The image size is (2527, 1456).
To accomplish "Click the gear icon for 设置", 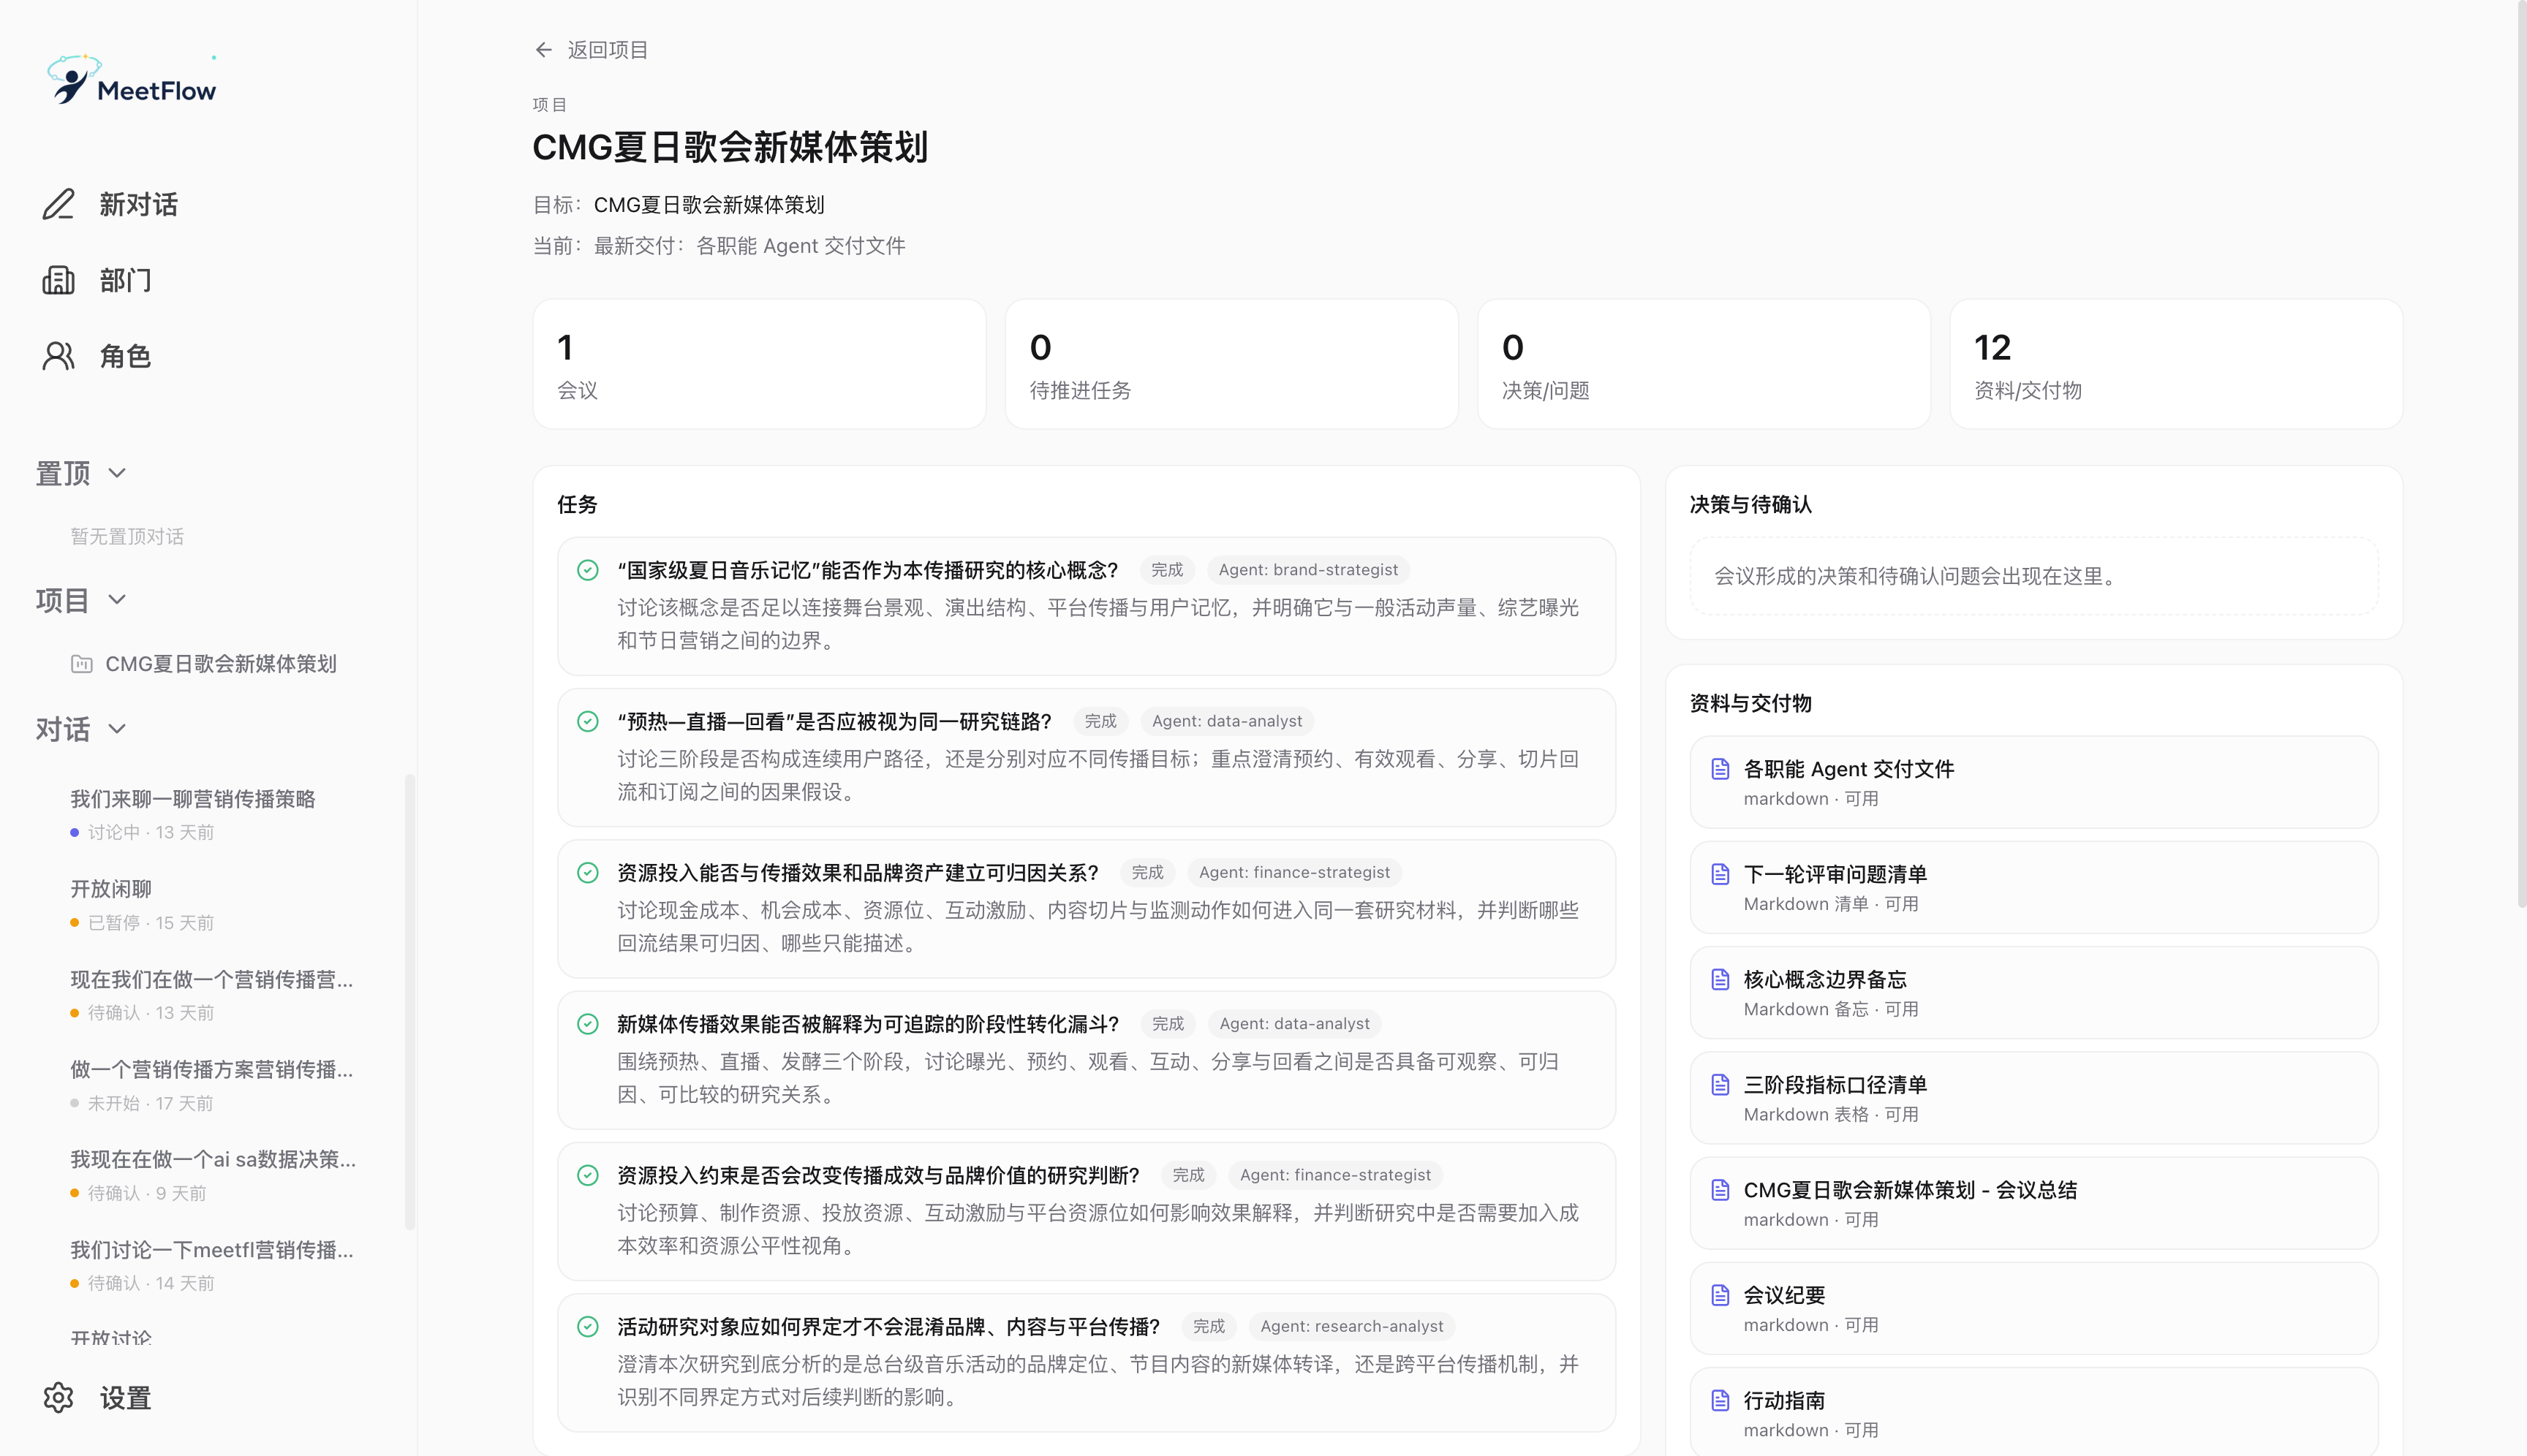I will [x=58, y=1398].
